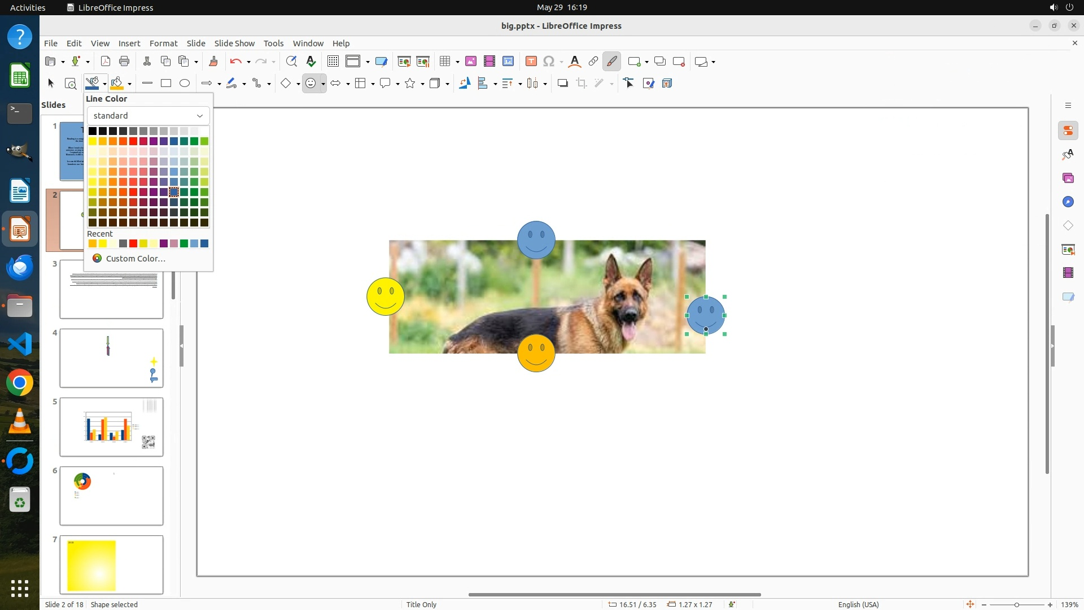The height and width of the screenshot is (610, 1084).
Task: Click the Insert Image toolbar icon
Action: point(471,62)
